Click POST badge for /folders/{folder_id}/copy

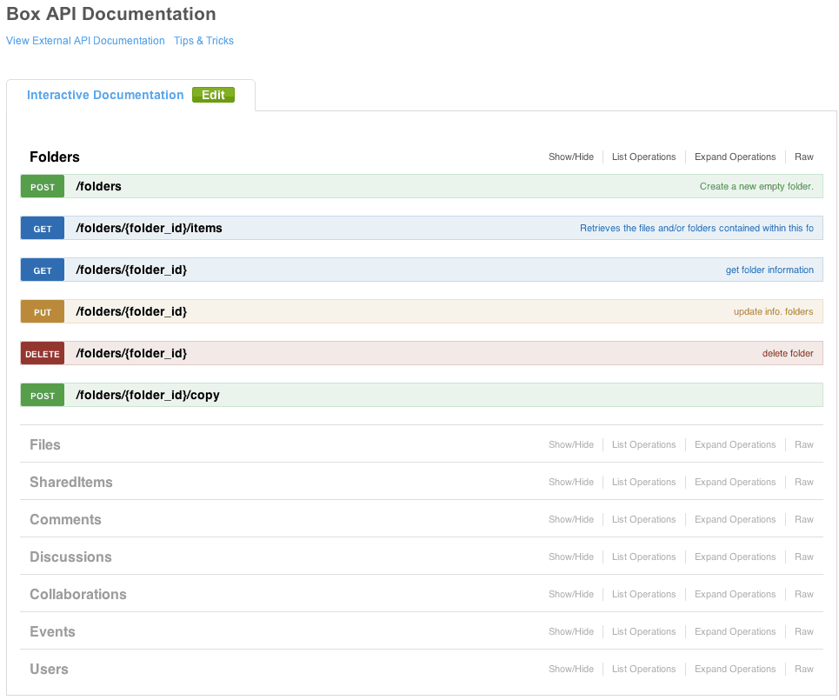pos(43,395)
